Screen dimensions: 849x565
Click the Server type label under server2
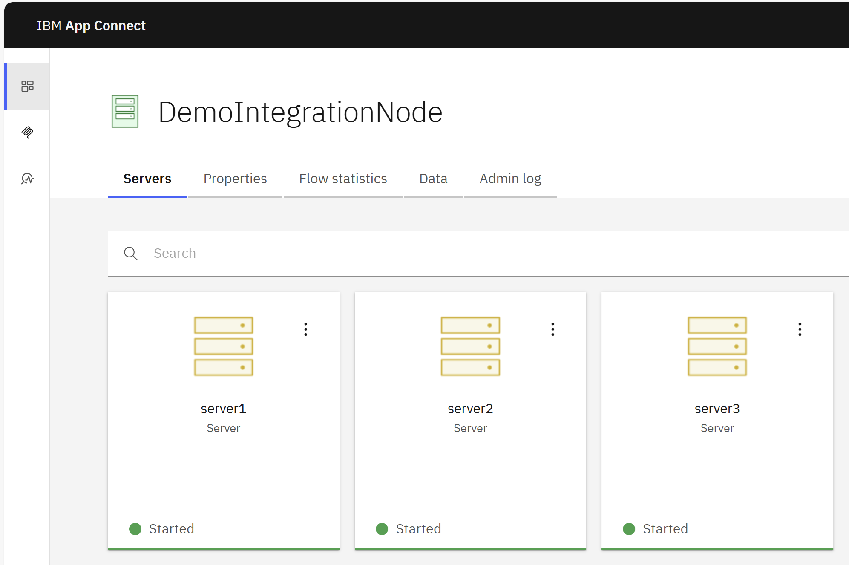tap(470, 428)
